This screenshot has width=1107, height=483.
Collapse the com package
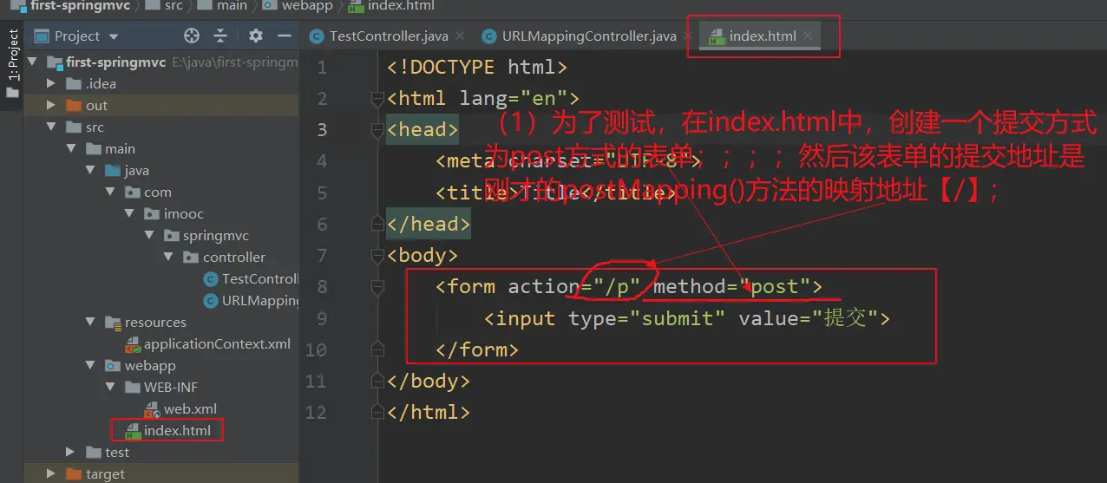coord(110,192)
